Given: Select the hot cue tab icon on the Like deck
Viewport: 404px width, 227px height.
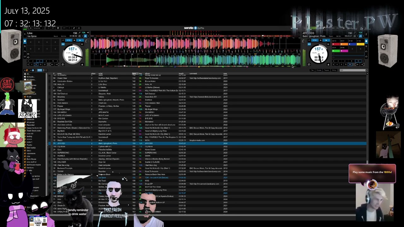Looking at the screenshot, I should coord(25,41).
